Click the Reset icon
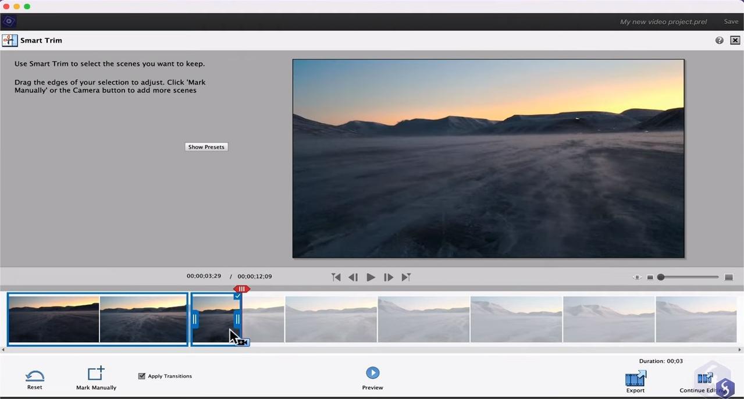 tap(34, 375)
